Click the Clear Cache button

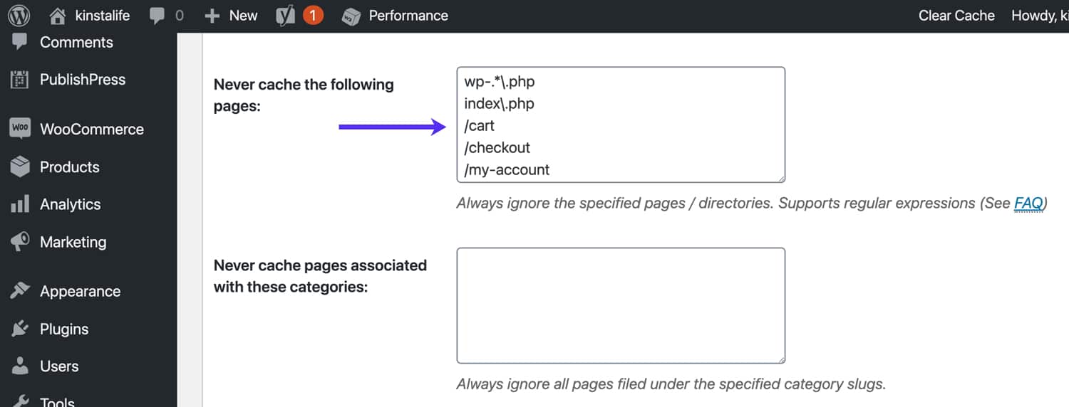point(956,16)
